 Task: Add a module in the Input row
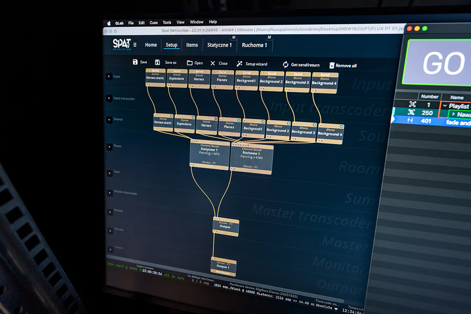point(108,77)
